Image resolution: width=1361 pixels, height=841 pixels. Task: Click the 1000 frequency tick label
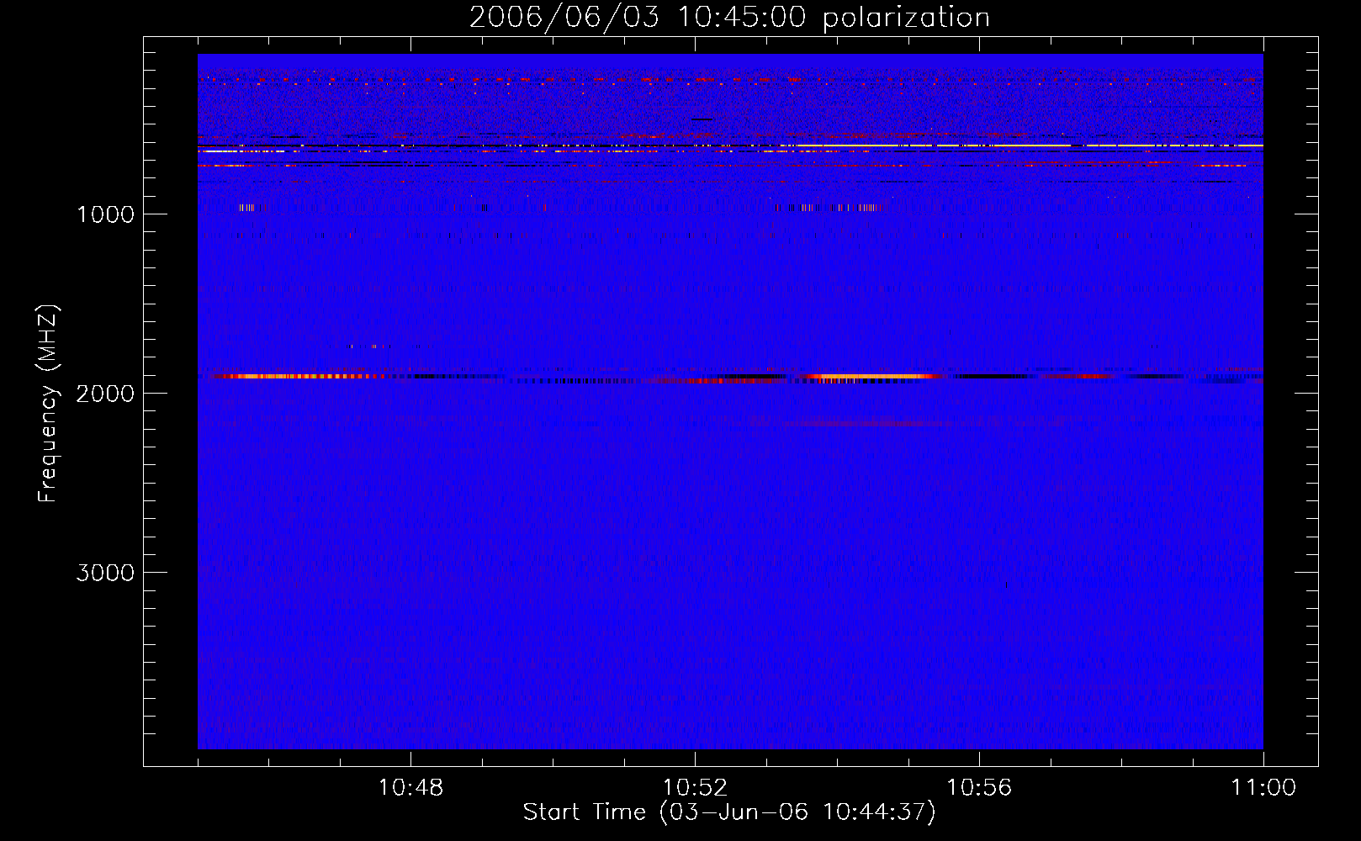[105, 214]
